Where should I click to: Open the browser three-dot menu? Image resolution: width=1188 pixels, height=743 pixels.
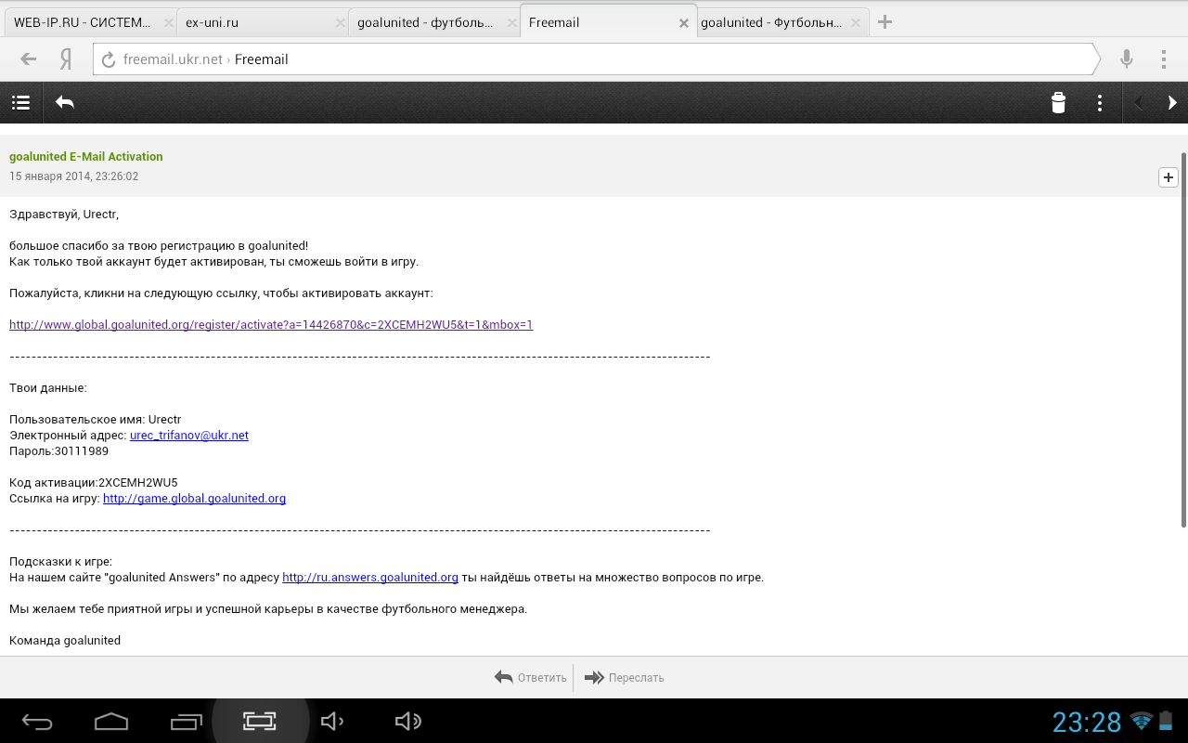pos(1164,59)
